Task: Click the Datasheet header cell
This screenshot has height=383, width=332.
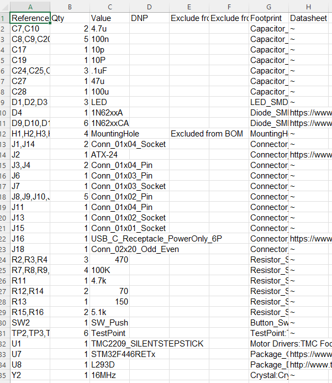Action: coord(309,18)
